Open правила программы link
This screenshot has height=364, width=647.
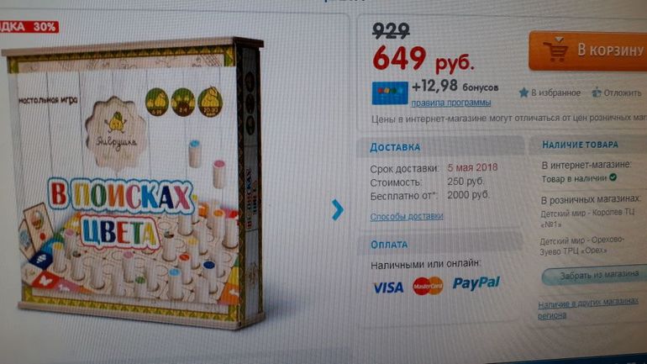click(x=450, y=103)
